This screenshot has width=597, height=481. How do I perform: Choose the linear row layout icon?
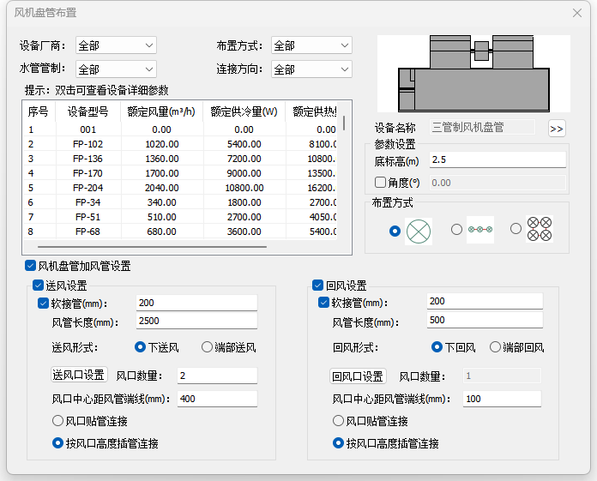(x=480, y=230)
